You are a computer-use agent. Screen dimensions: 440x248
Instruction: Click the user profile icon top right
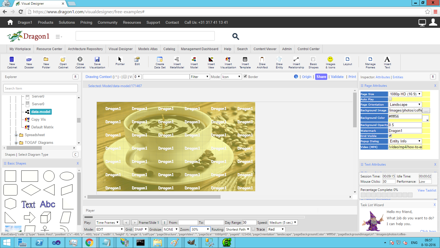[433, 22]
